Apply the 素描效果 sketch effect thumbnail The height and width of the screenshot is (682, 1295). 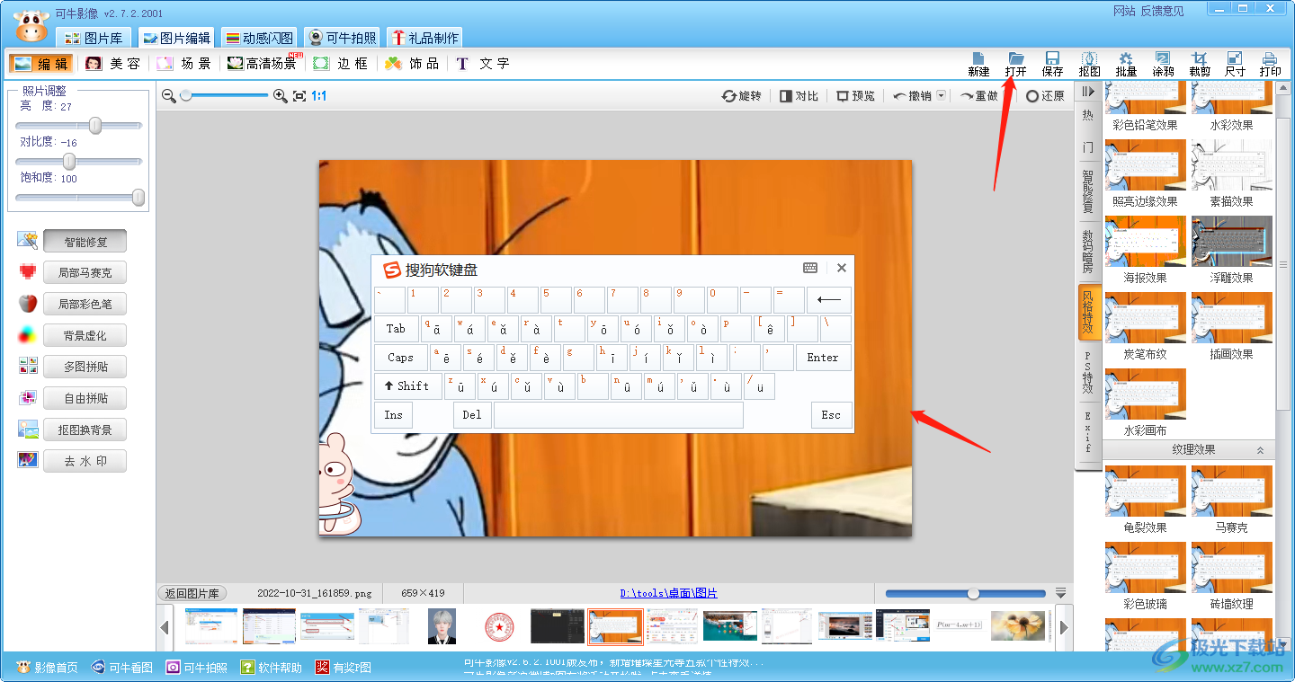coord(1232,164)
